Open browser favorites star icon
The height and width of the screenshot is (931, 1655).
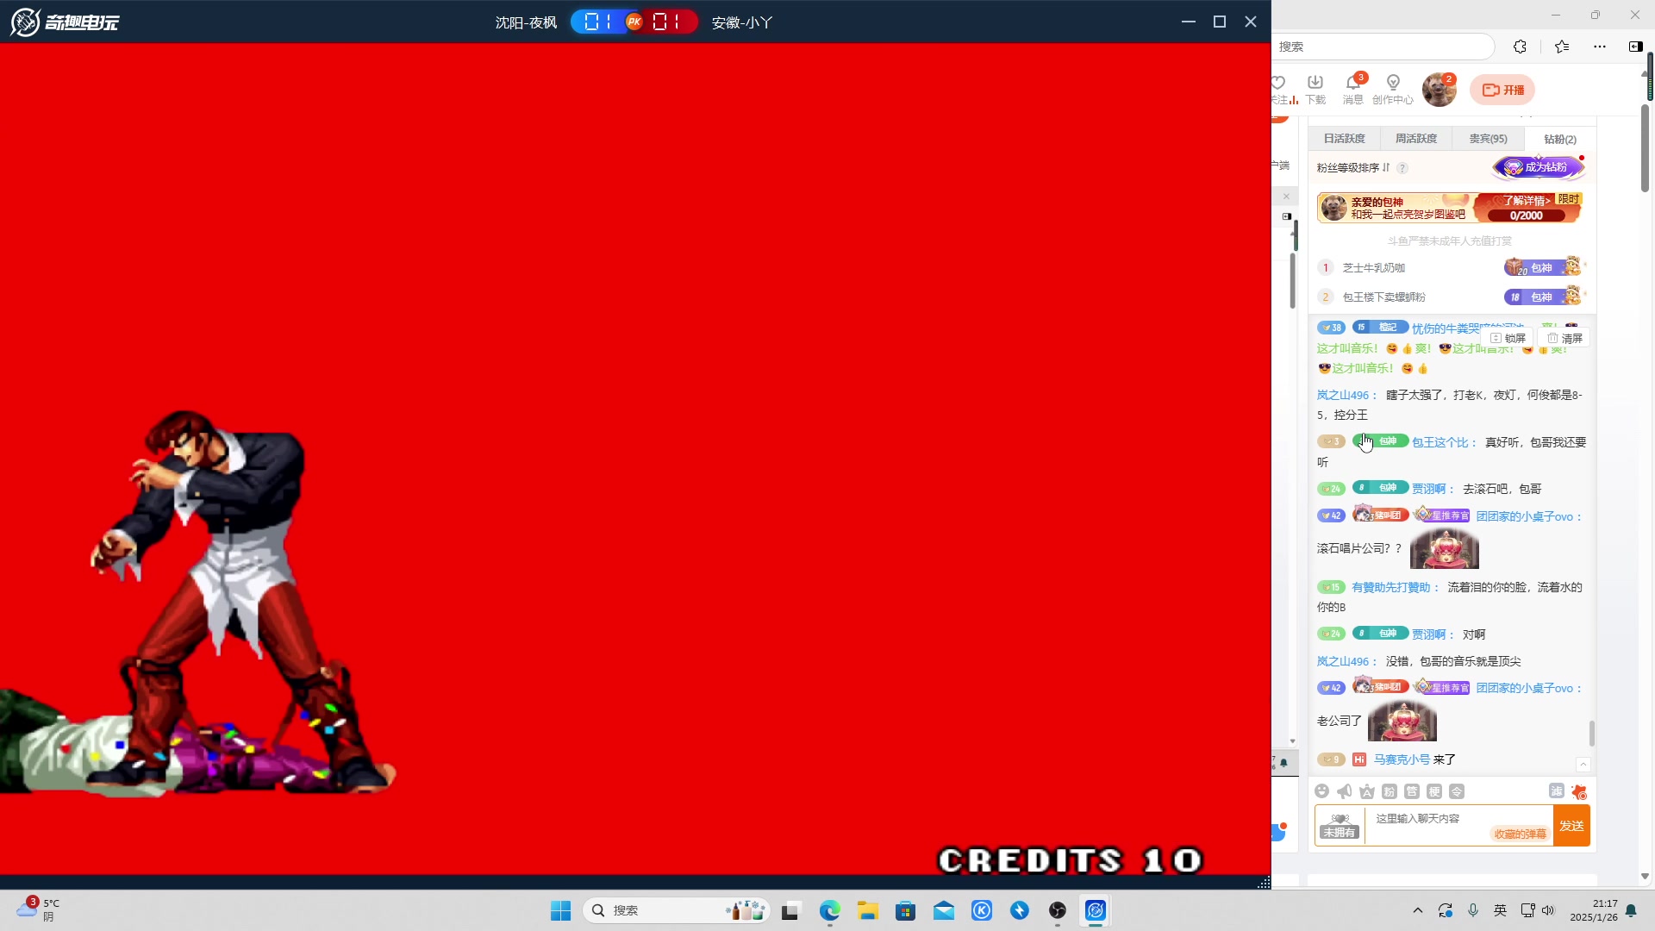click(1561, 47)
